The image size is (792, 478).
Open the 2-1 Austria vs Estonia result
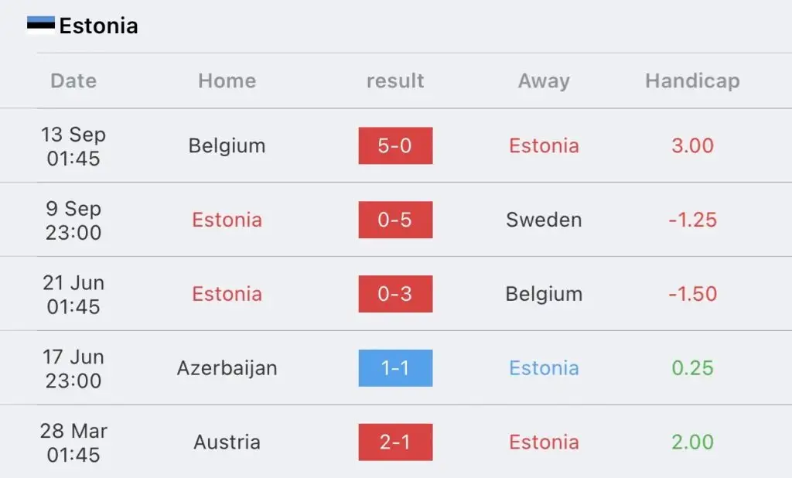[x=395, y=442]
